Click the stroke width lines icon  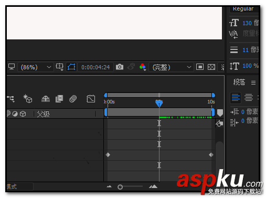coord(234,50)
